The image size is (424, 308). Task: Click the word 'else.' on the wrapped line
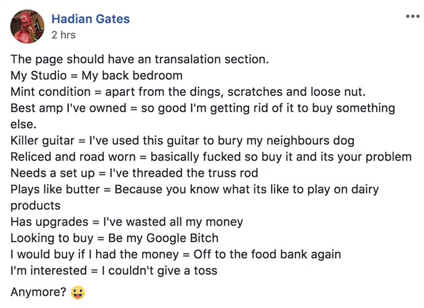click(x=23, y=124)
